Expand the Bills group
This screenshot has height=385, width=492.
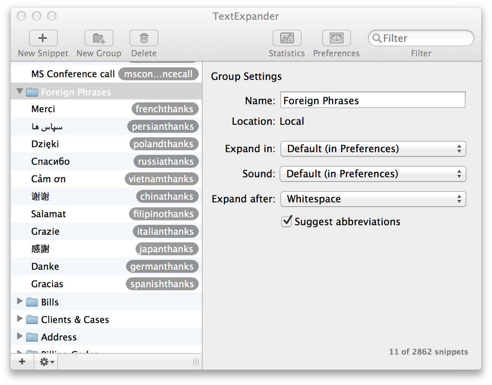click(20, 301)
